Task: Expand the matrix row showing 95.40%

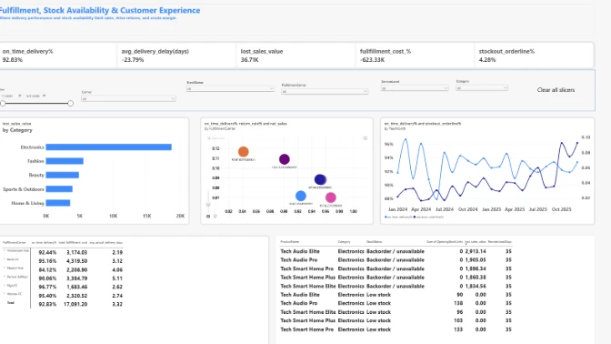Action: pyautogui.click(x=5, y=294)
